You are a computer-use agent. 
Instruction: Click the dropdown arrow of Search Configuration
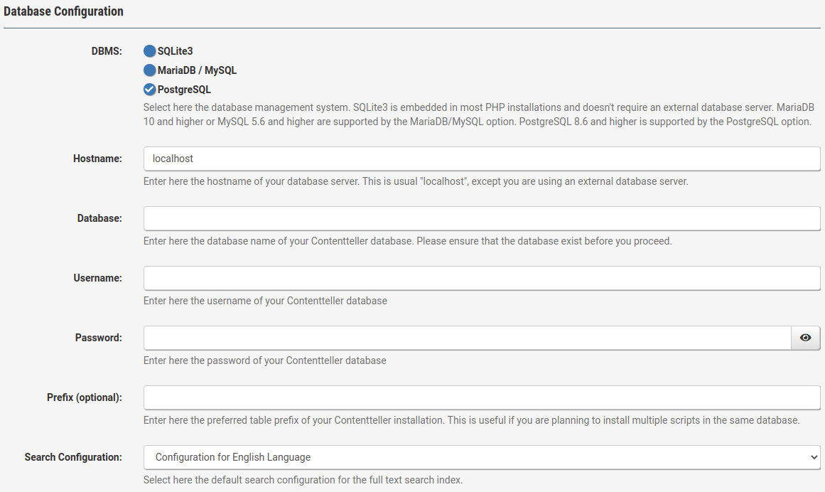point(814,457)
